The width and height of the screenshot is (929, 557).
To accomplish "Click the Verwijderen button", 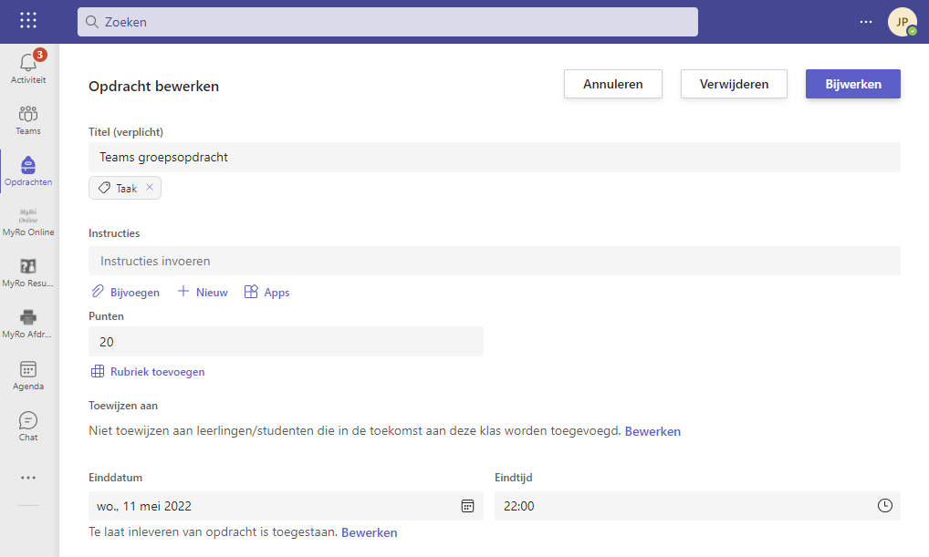I will [734, 84].
